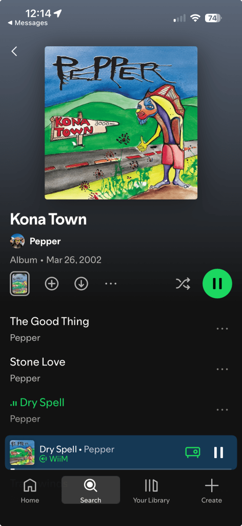242x526 pixels.
Task: Download the Kona Town album
Action: click(81, 284)
